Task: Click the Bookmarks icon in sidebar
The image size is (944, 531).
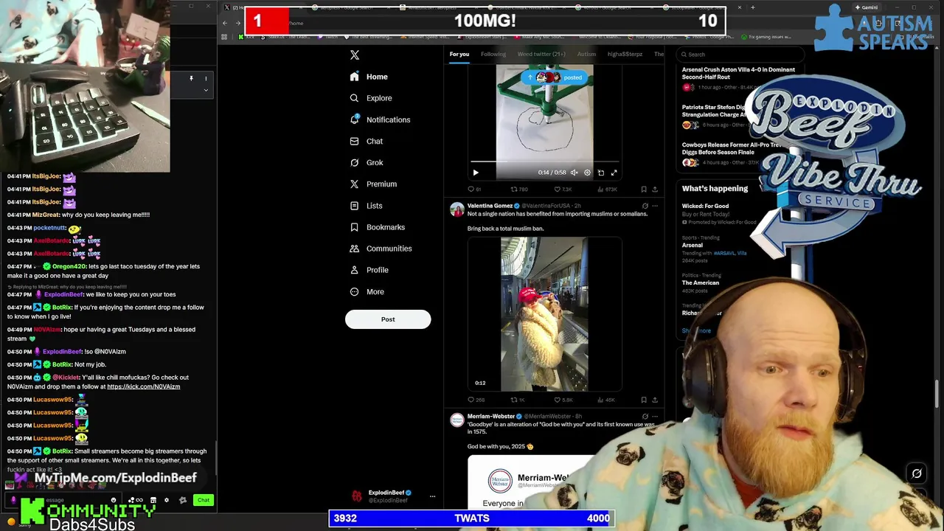Action: [355, 227]
